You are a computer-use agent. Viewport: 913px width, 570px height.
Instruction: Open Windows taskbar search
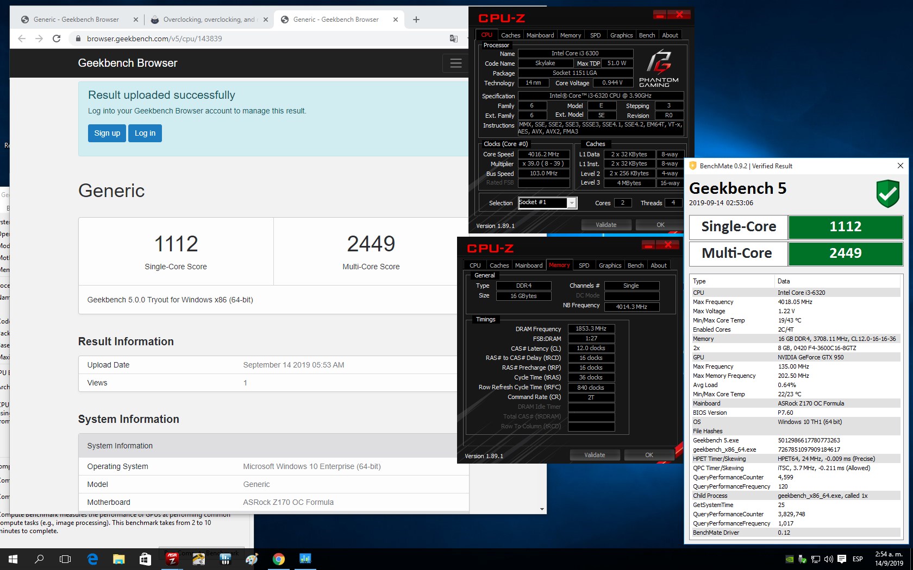tap(39, 559)
